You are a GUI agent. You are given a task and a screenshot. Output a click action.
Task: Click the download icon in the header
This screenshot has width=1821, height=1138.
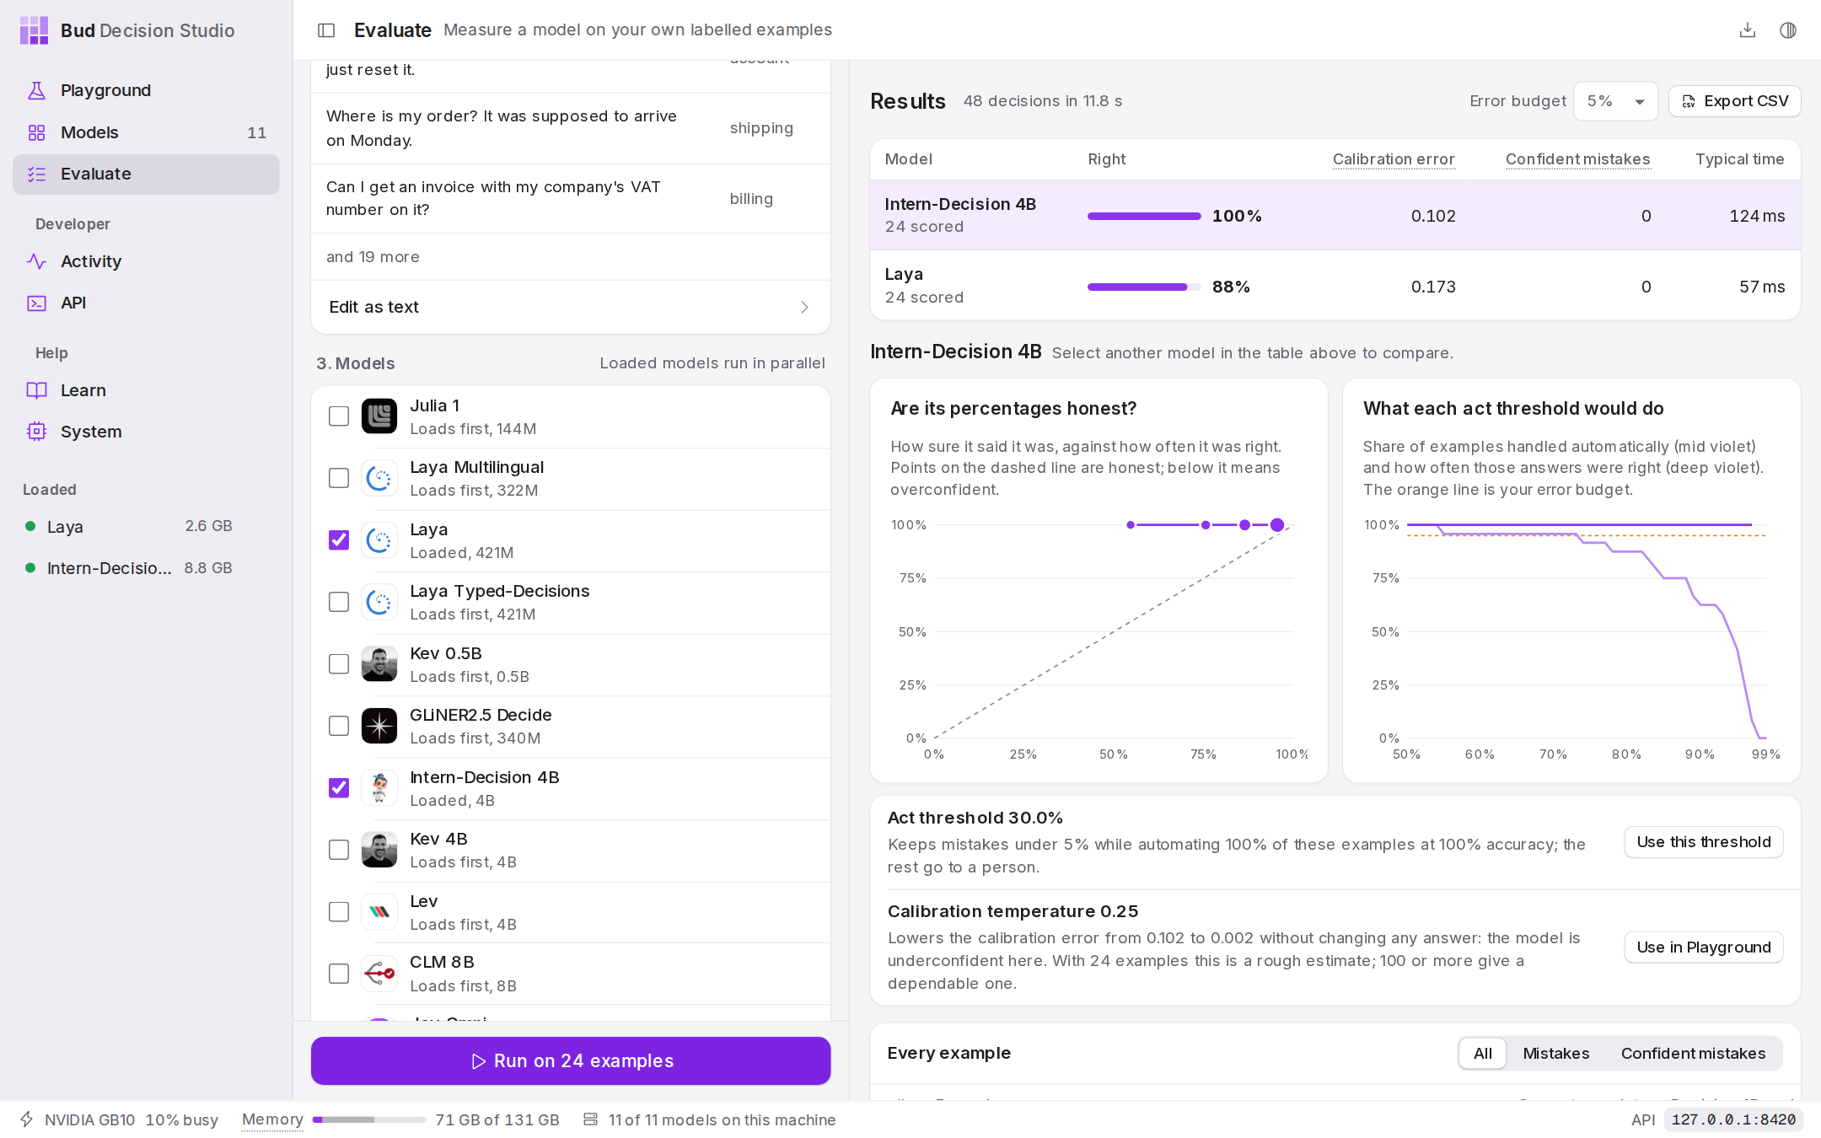click(x=1748, y=30)
